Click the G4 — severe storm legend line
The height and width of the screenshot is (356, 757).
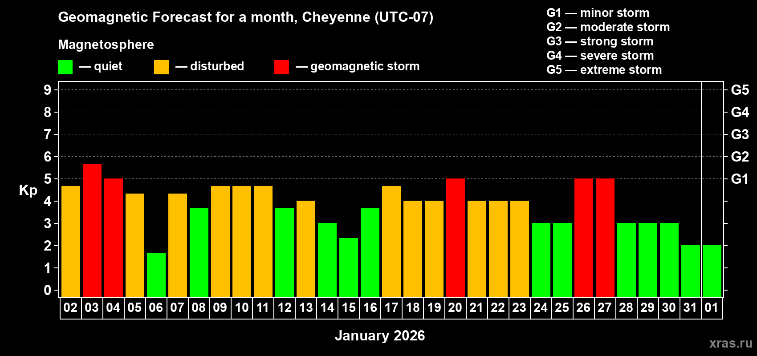(x=600, y=56)
